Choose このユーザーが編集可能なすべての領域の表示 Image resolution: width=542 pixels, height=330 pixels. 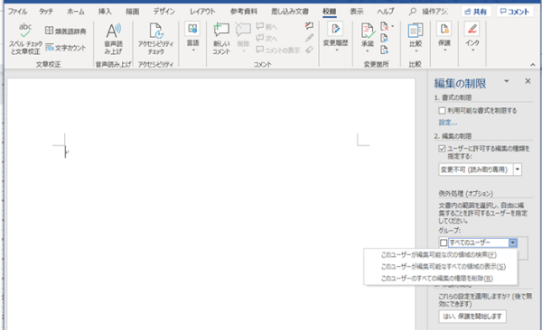[441, 267]
